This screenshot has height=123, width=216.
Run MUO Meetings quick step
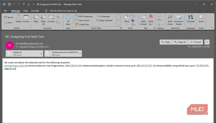(x=85, y=16)
